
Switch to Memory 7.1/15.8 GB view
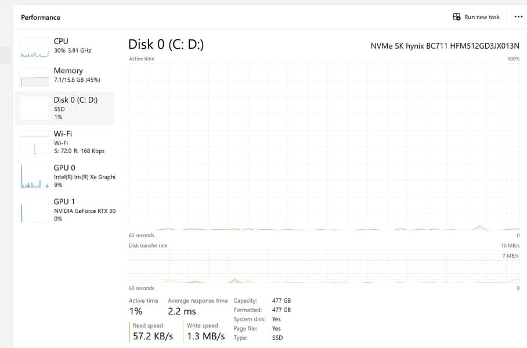(77, 79)
